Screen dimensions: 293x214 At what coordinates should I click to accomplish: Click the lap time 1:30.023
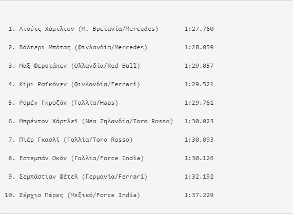coord(199,122)
